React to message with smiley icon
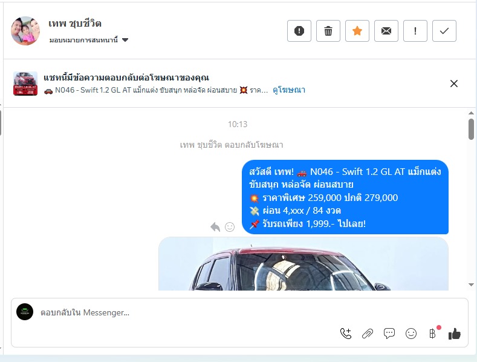The width and height of the screenshot is (477, 362). click(230, 227)
